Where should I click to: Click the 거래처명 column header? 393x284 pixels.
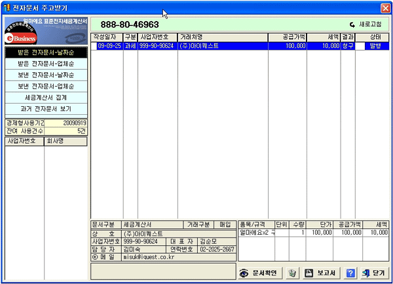223,37
